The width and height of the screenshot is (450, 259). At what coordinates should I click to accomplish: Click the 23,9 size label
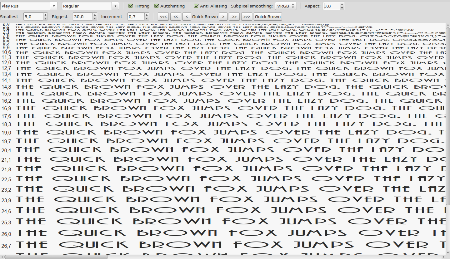pos(6,200)
